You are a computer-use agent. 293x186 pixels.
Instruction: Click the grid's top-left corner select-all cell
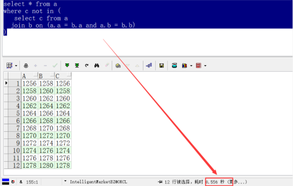[6, 76]
